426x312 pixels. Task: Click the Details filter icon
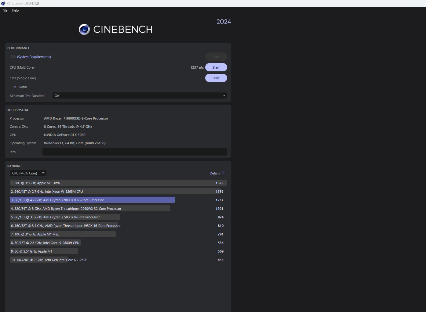223,173
